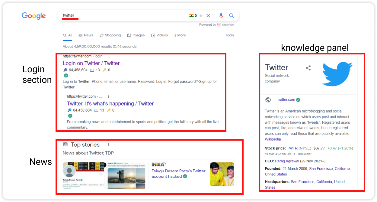Click word-count book icon under Login on Twitter

point(92,70)
